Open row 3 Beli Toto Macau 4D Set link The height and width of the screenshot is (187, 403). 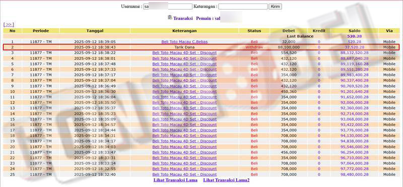pyautogui.click(x=184, y=53)
